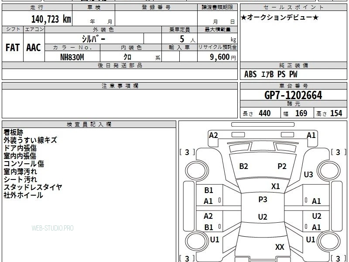
Task: Click the 走行 column header
Action: click(37, 7)
